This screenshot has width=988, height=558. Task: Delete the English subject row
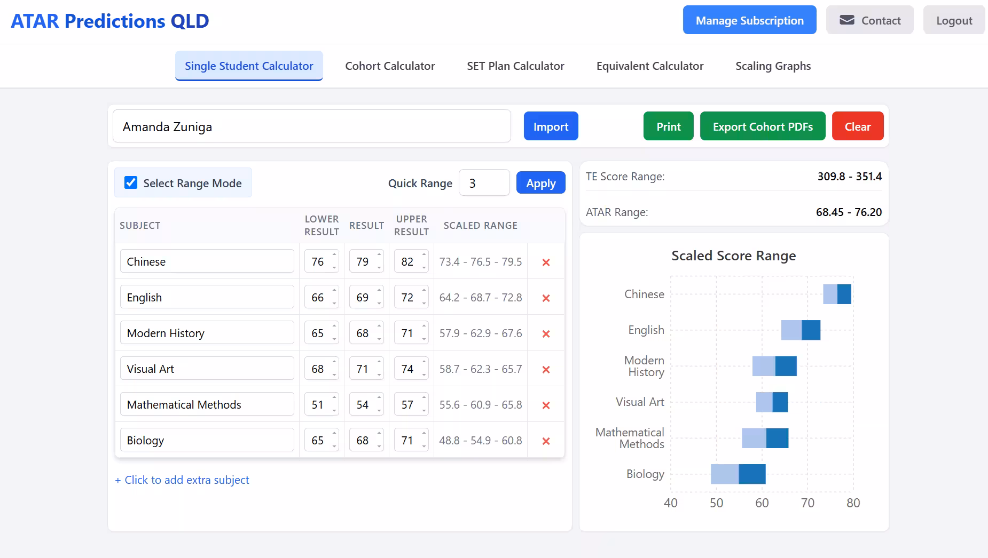click(546, 298)
